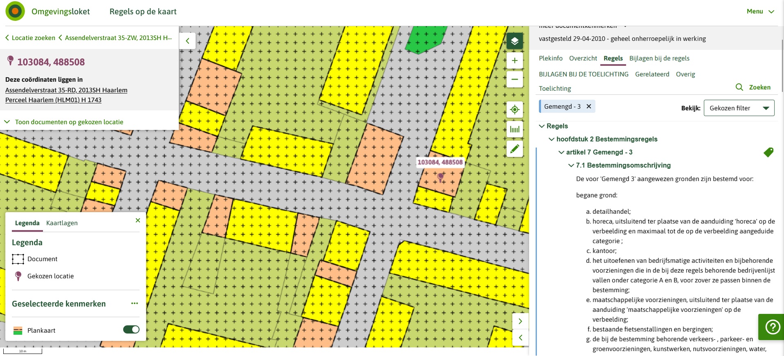Screen dimensions: 784x356
Task: Click the search magnifier icon
Action: click(x=739, y=87)
